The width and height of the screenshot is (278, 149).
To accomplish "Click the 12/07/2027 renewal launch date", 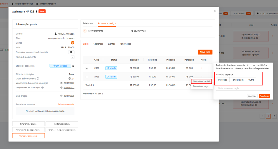I will [69, 88].
